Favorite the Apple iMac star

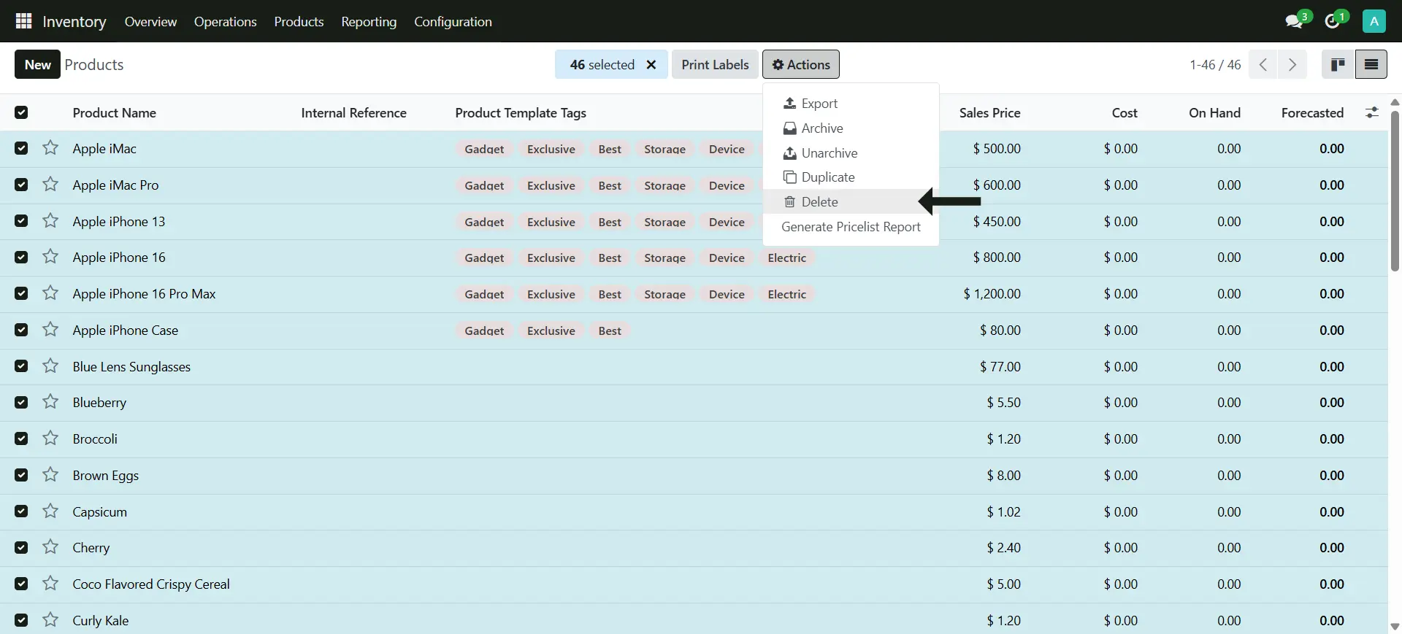pos(50,148)
